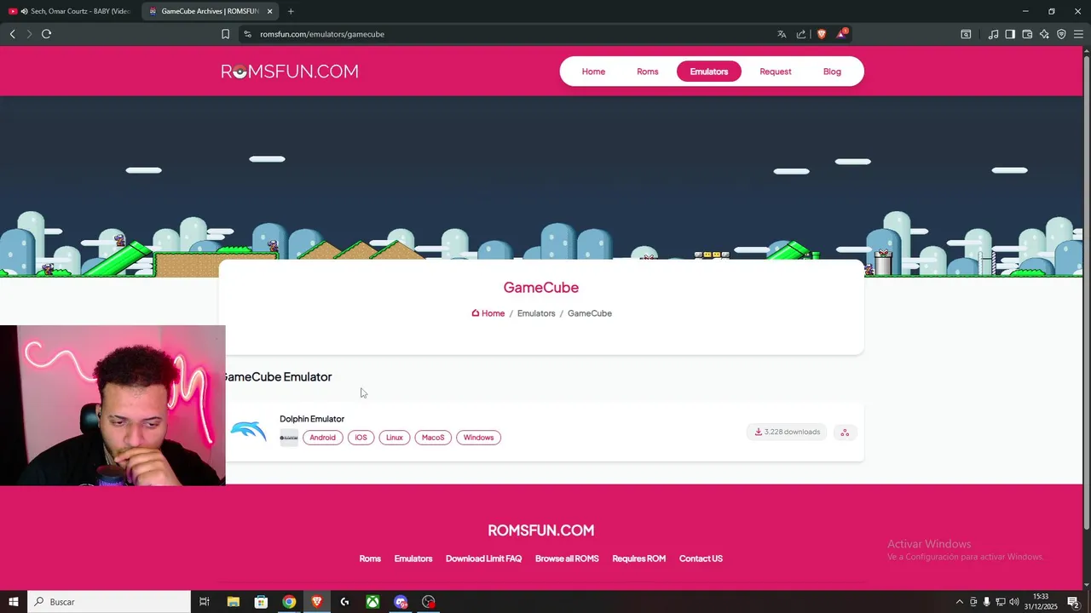Click the volume speaker icon in system tray
Viewport: 1091px width, 613px height.
click(x=1014, y=602)
